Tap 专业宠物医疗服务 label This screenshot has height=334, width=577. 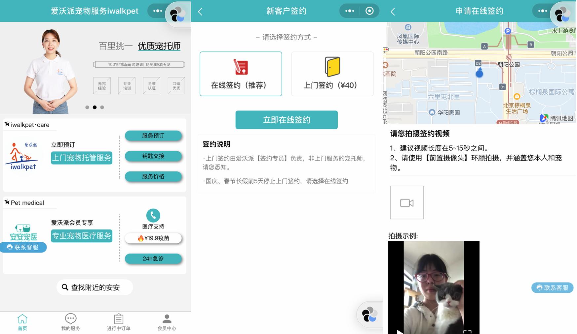82,236
